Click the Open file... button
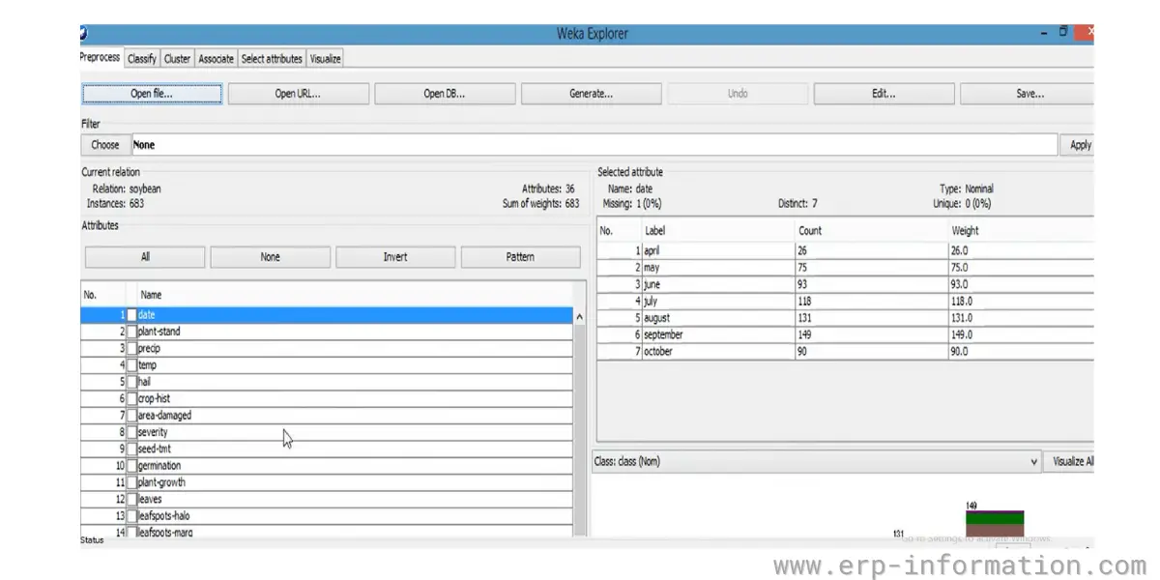1160x580 pixels. click(x=152, y=94)
